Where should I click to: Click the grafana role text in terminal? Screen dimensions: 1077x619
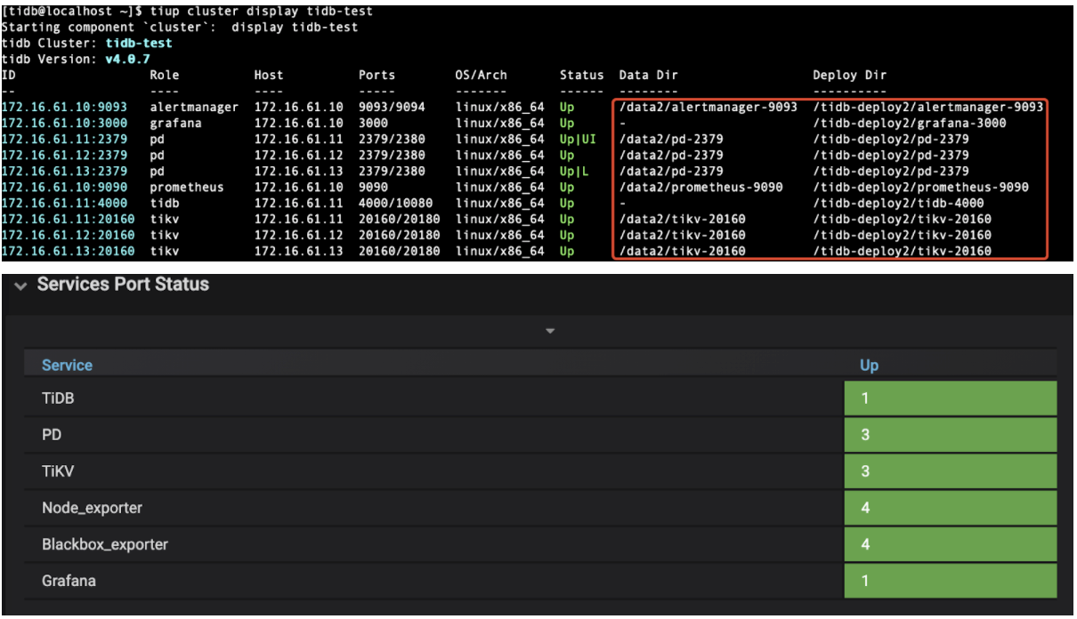(x=175, y=123)
